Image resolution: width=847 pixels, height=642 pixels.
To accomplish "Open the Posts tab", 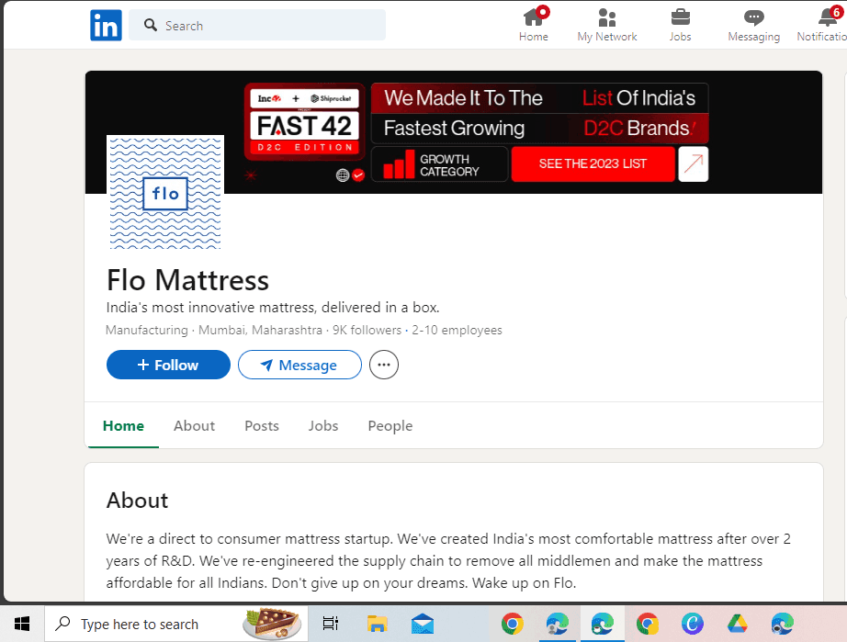I will coord(261,425).
